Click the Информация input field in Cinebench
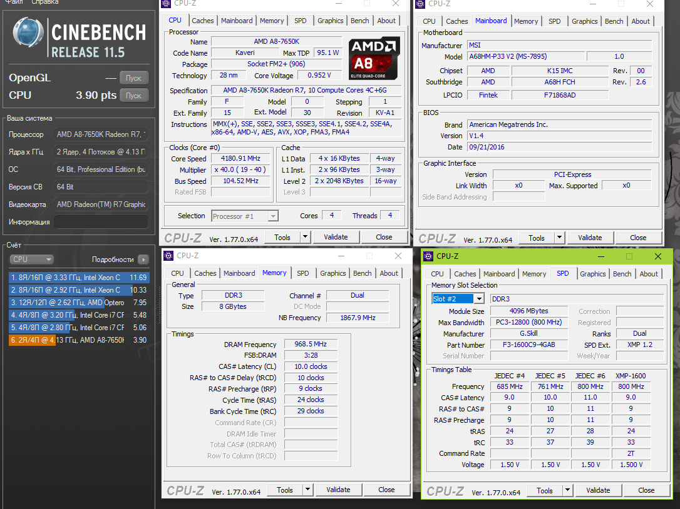The image size is (680, 509). [101, 222]
